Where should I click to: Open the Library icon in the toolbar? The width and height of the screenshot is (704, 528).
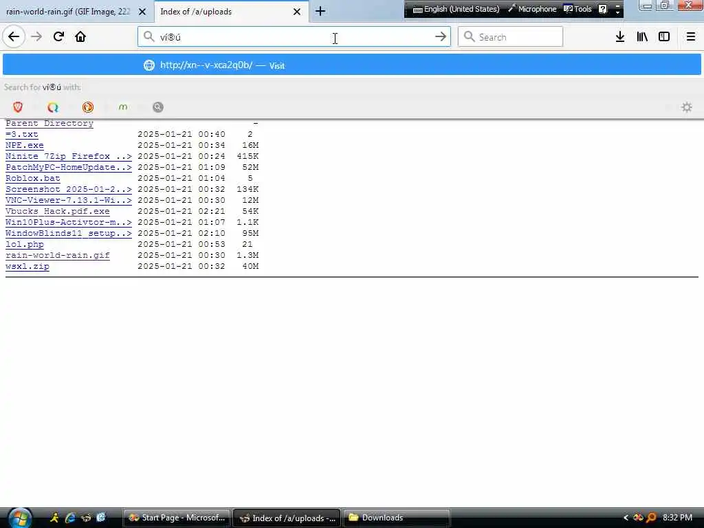click(x=642, y=37)
